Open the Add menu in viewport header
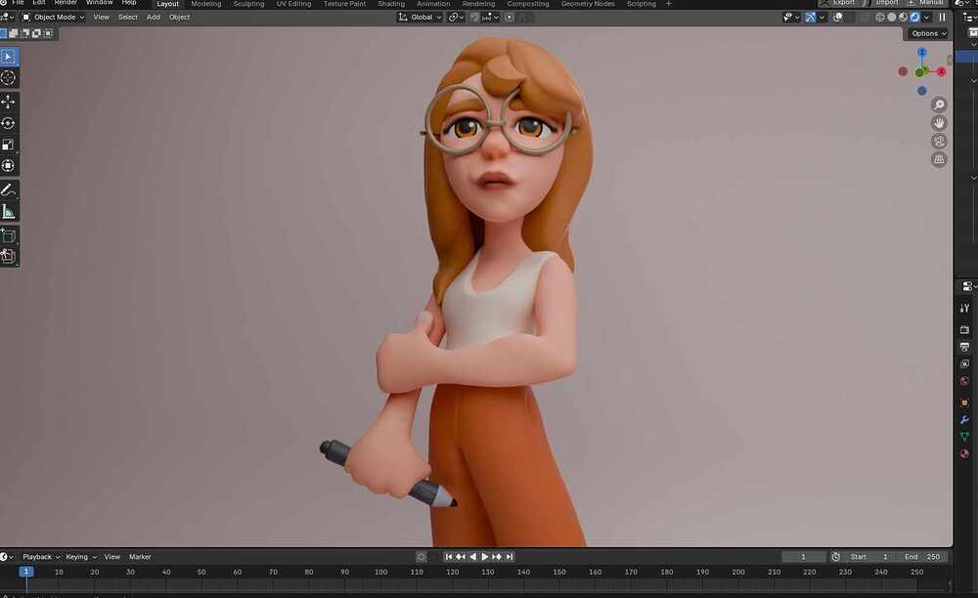 [x=154, y=18]
